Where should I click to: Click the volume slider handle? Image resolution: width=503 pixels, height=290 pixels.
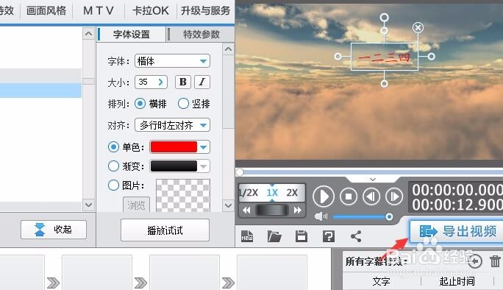[x=389, y=217]
